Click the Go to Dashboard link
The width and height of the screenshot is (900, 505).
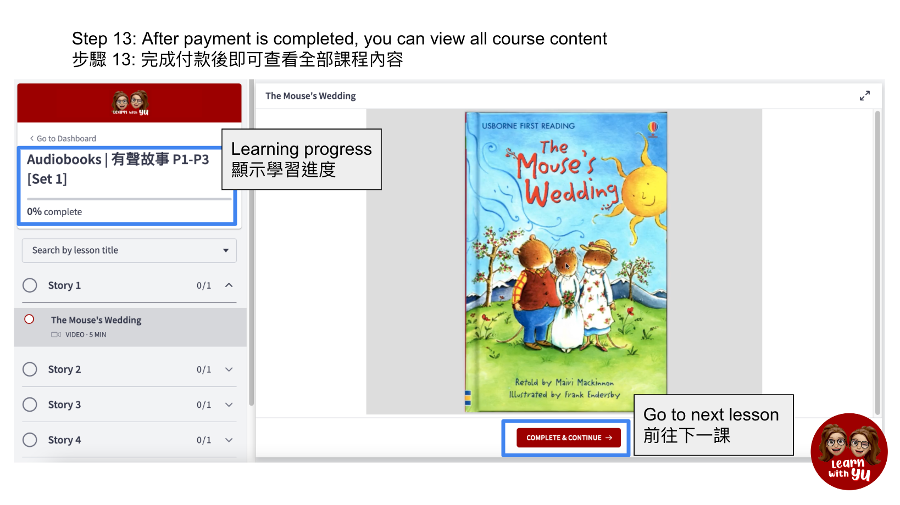(63, 138)
